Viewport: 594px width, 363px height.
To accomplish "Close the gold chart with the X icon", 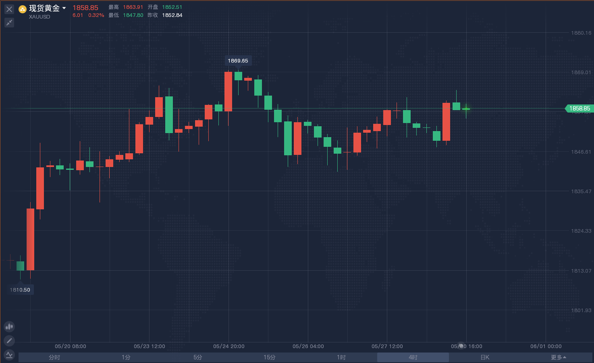I will [x=9, y=9].
